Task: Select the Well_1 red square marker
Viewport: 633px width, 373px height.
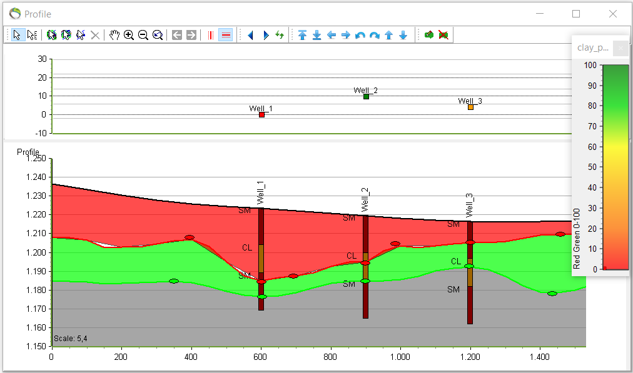Action: click(x=261, y=115)
